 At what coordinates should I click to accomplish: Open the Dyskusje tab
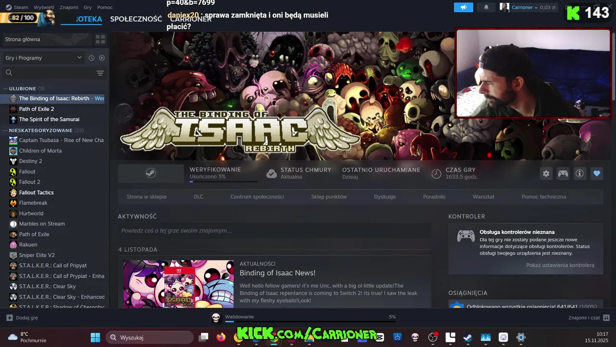pos(385,197)
